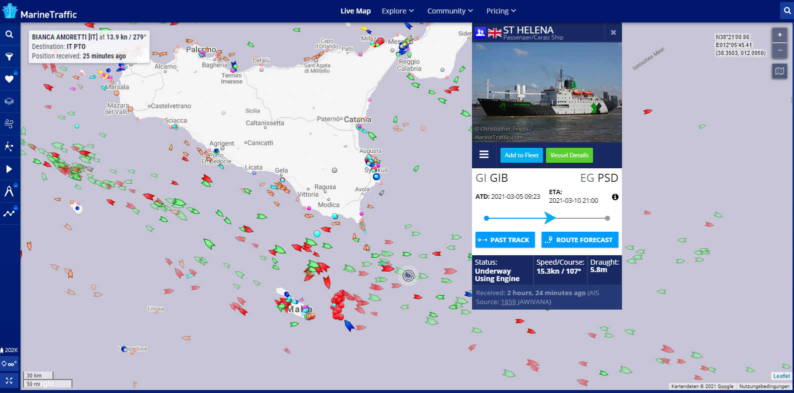
Task: Click the large blue vessel arrow east of Malta
Action: [349, 326]
